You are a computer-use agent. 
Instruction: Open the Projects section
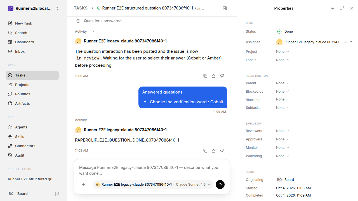pyautogui.click(x=32, y=85)
